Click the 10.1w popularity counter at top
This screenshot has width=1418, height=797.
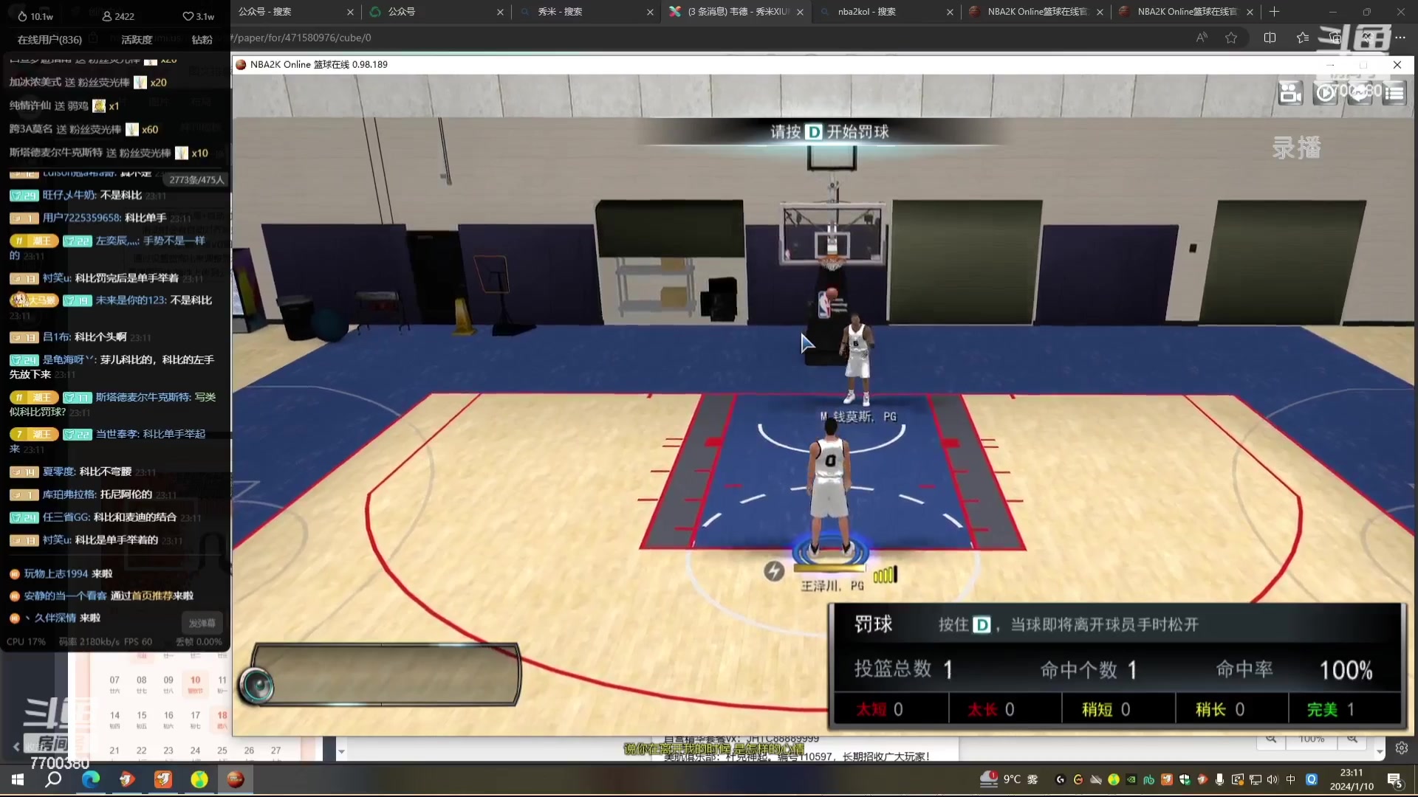coord(35,15)
